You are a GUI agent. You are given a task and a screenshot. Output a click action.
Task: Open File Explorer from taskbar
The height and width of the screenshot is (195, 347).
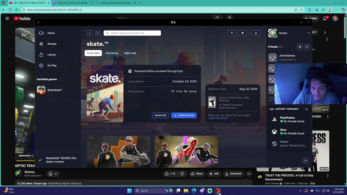(x=186, y=191)
